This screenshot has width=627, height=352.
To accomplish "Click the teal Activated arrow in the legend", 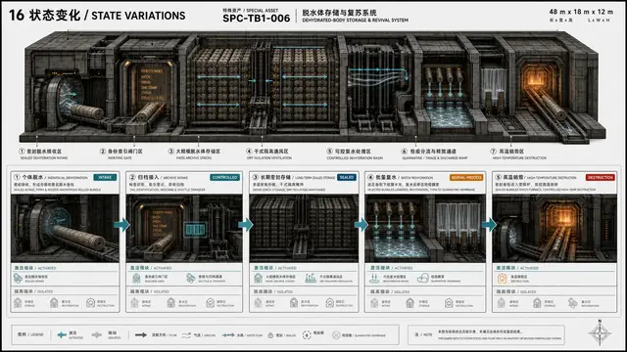I will click(x=62, y=334).
